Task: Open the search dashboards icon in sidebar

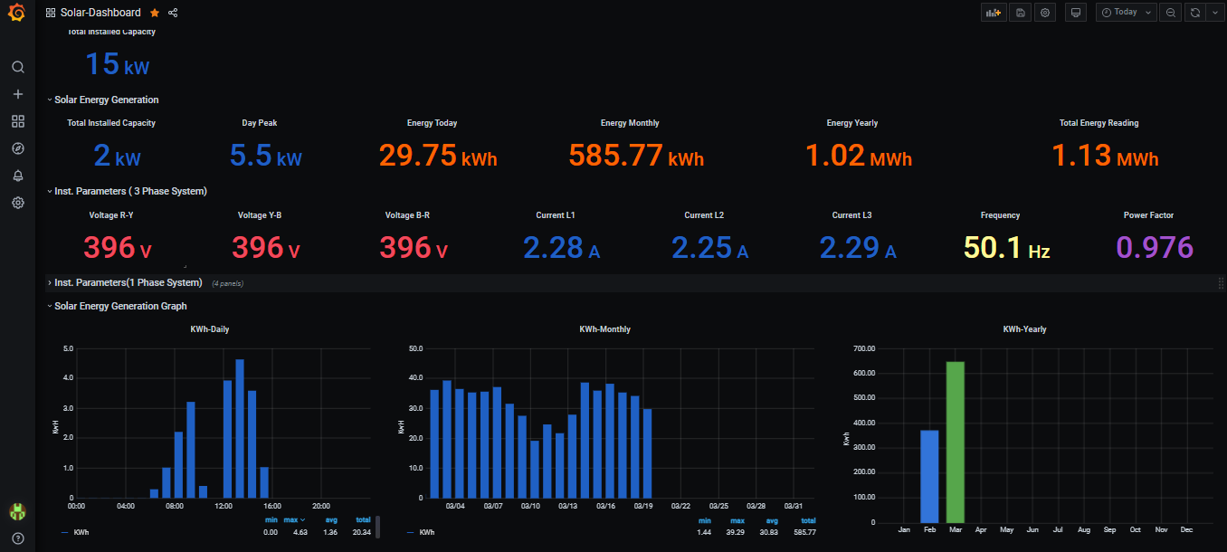Action: [x=17, y=67]
